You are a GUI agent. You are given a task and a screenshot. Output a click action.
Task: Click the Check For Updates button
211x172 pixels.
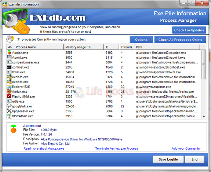(189, 30)
